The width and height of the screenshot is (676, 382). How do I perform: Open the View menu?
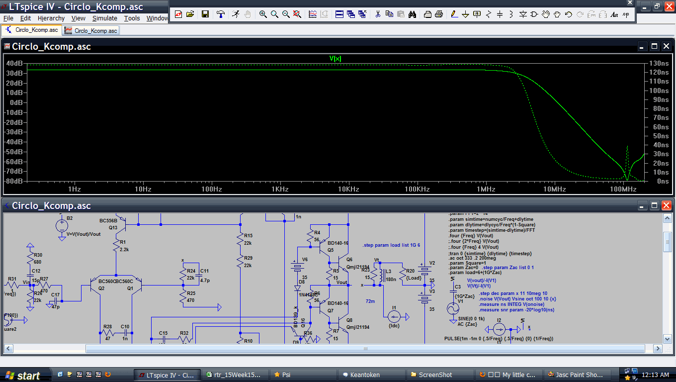[x=79, y=18]
